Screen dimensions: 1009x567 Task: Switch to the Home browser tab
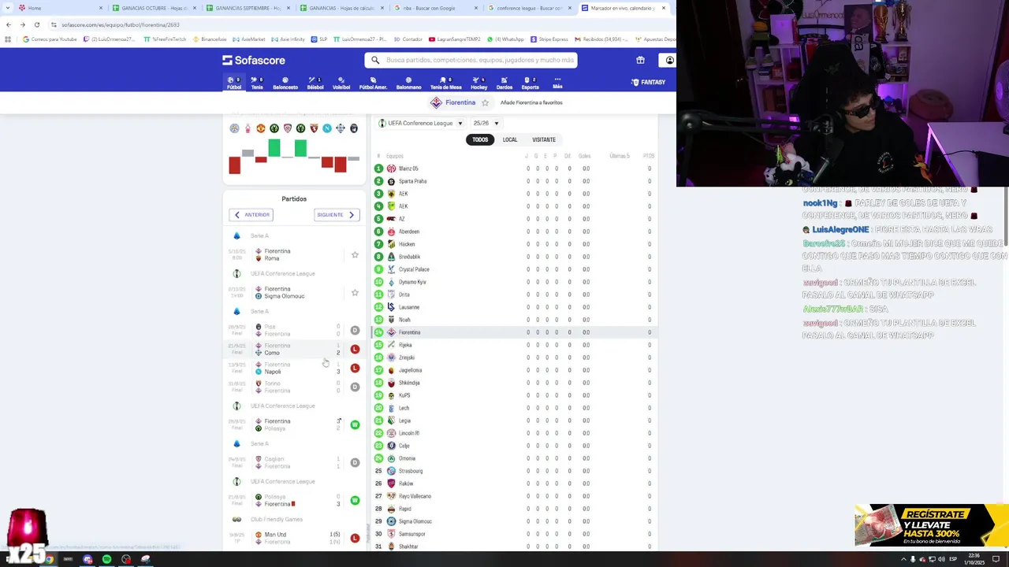tap(60, 8)
